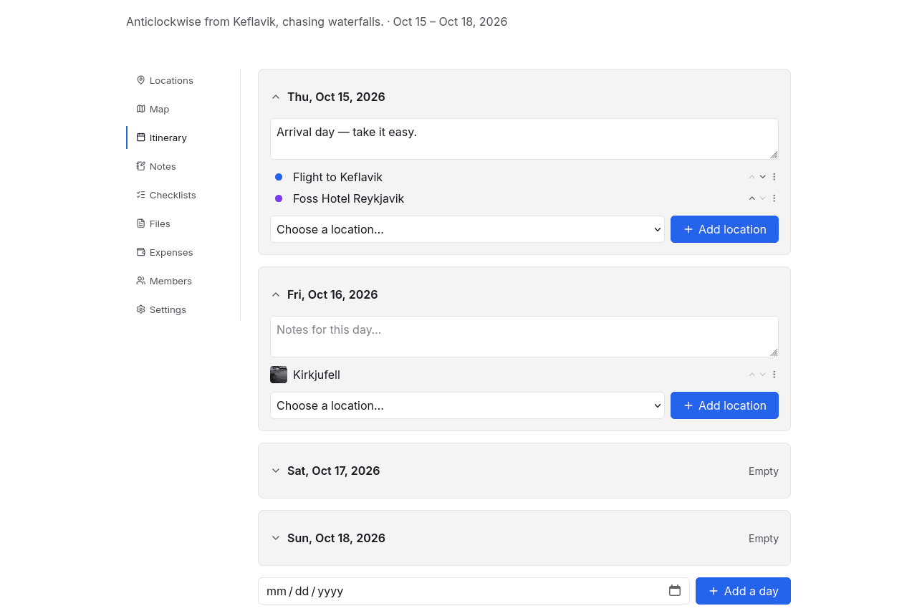Expand the Sun, Oct 18, 2026 day
917x616 pixels.
(x=276, y=538)
